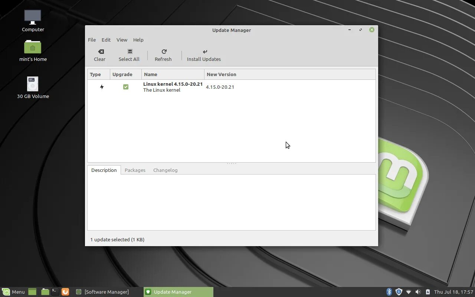Click Select All in the toolbar
The width and height of the screenshot is (475, 297).
[x=129, y=55]
